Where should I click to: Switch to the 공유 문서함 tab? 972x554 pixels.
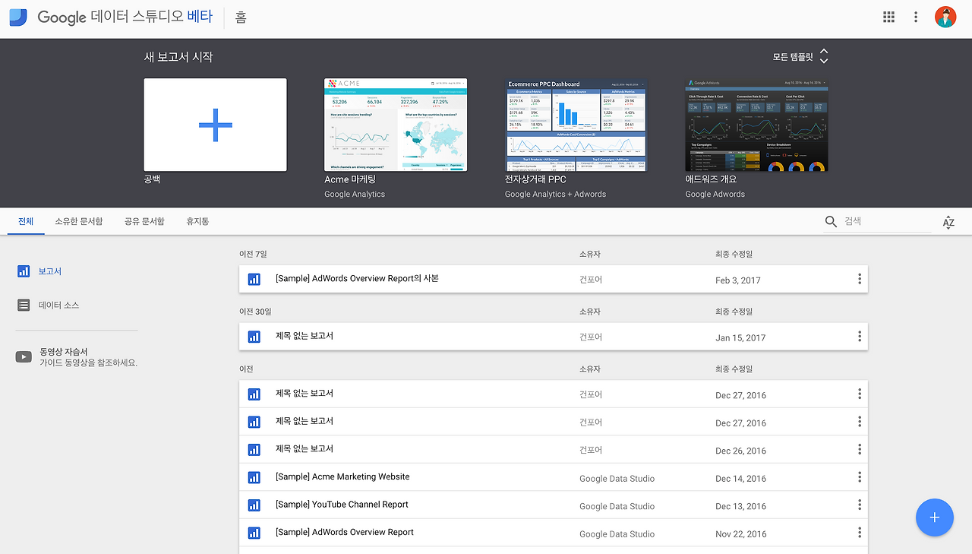tap(144, 221)
